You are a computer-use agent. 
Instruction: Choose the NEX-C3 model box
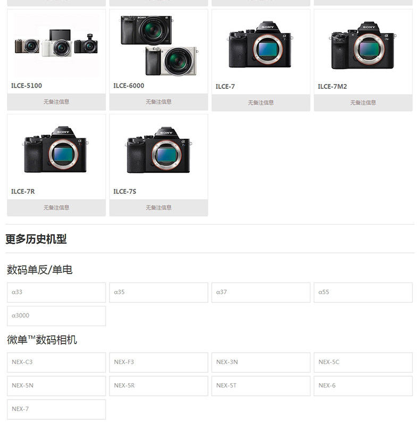pyautogui.click(x=56, y=362)
